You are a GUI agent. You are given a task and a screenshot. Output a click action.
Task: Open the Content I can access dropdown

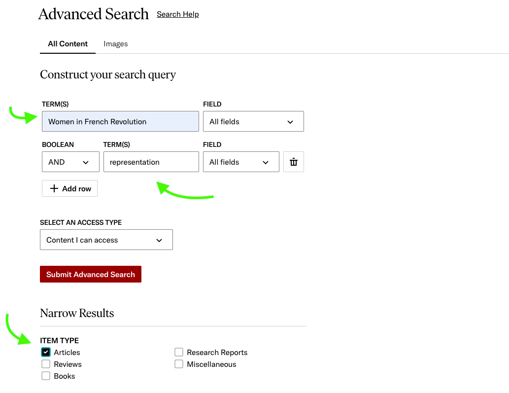point(106,240)
